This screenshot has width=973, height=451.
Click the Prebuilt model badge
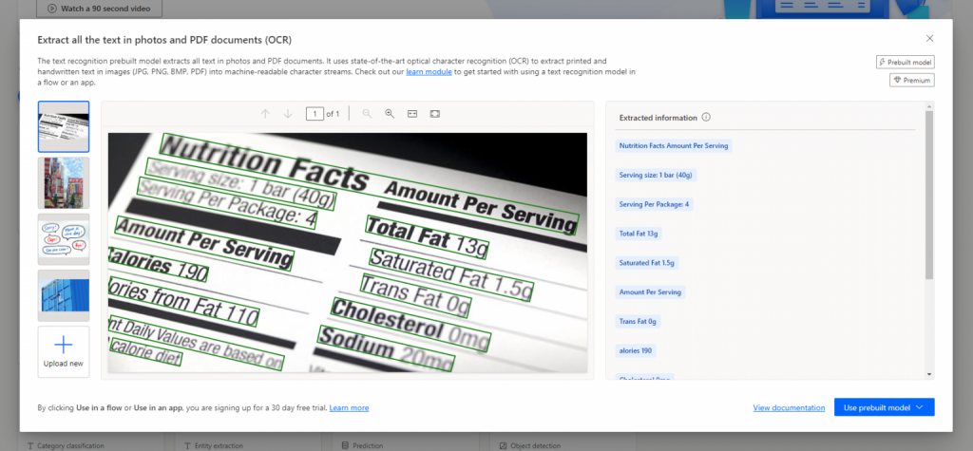pos(906,62)
